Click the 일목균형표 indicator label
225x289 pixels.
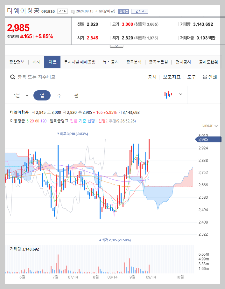pyautogui.click(x=59, y=121)
